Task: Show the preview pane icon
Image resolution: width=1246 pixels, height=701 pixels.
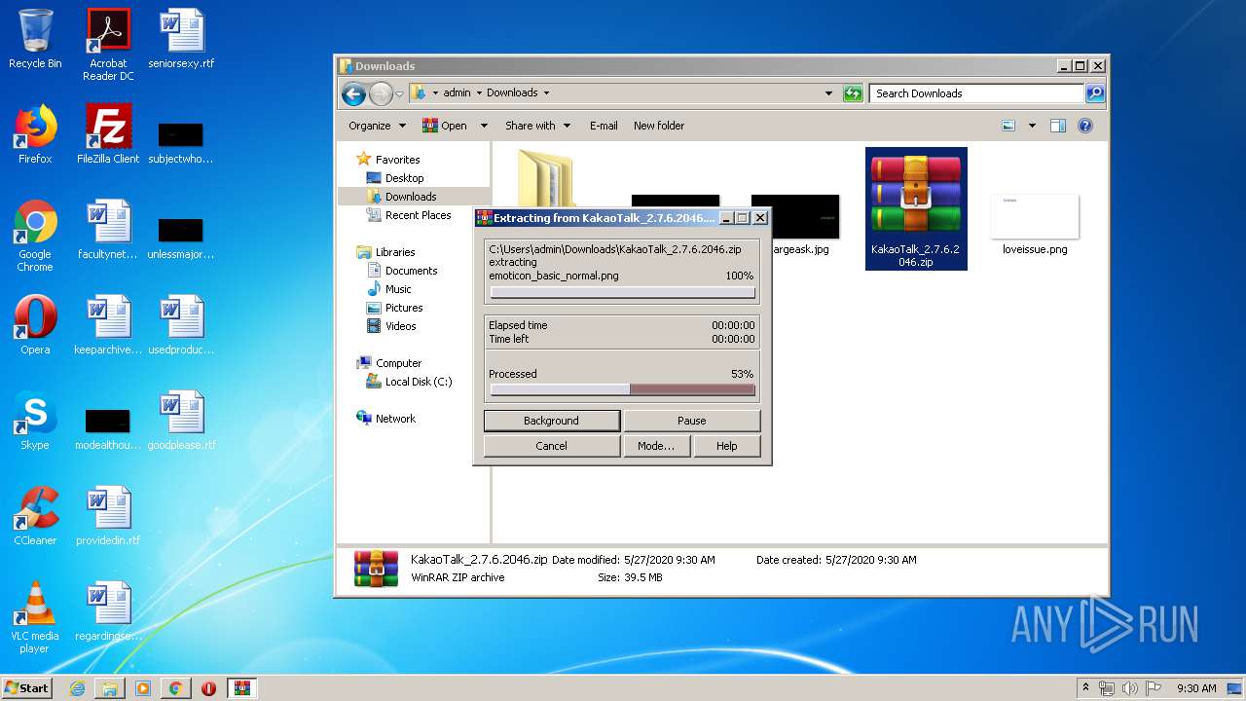Action: (1058, 126)
